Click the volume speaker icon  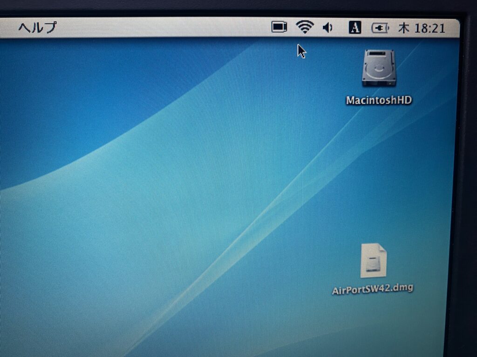coord(327,28)
